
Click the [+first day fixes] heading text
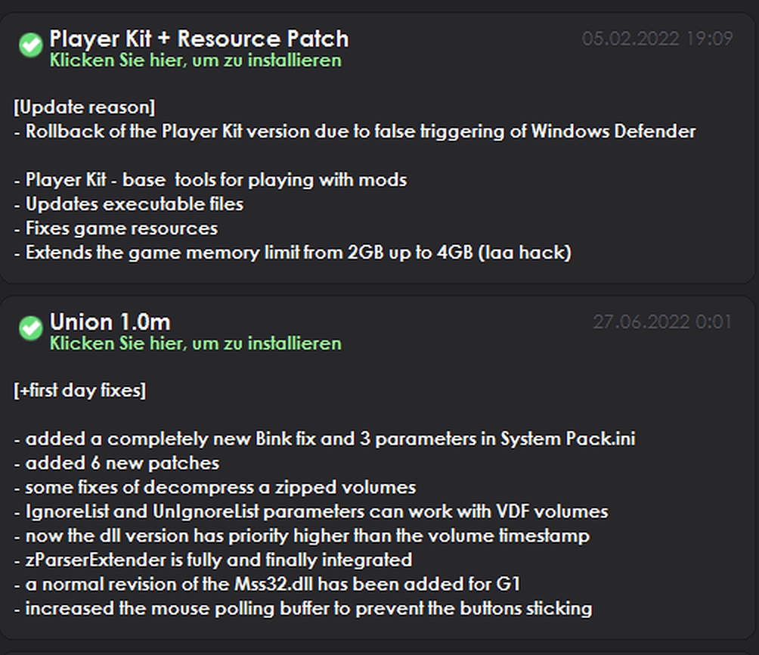pyautogui.click(x=80, y=391)
